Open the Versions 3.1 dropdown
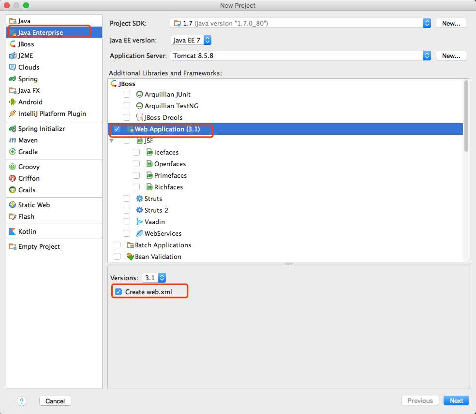476x414 pixels. pyautogui.click(x=154, y=278)
